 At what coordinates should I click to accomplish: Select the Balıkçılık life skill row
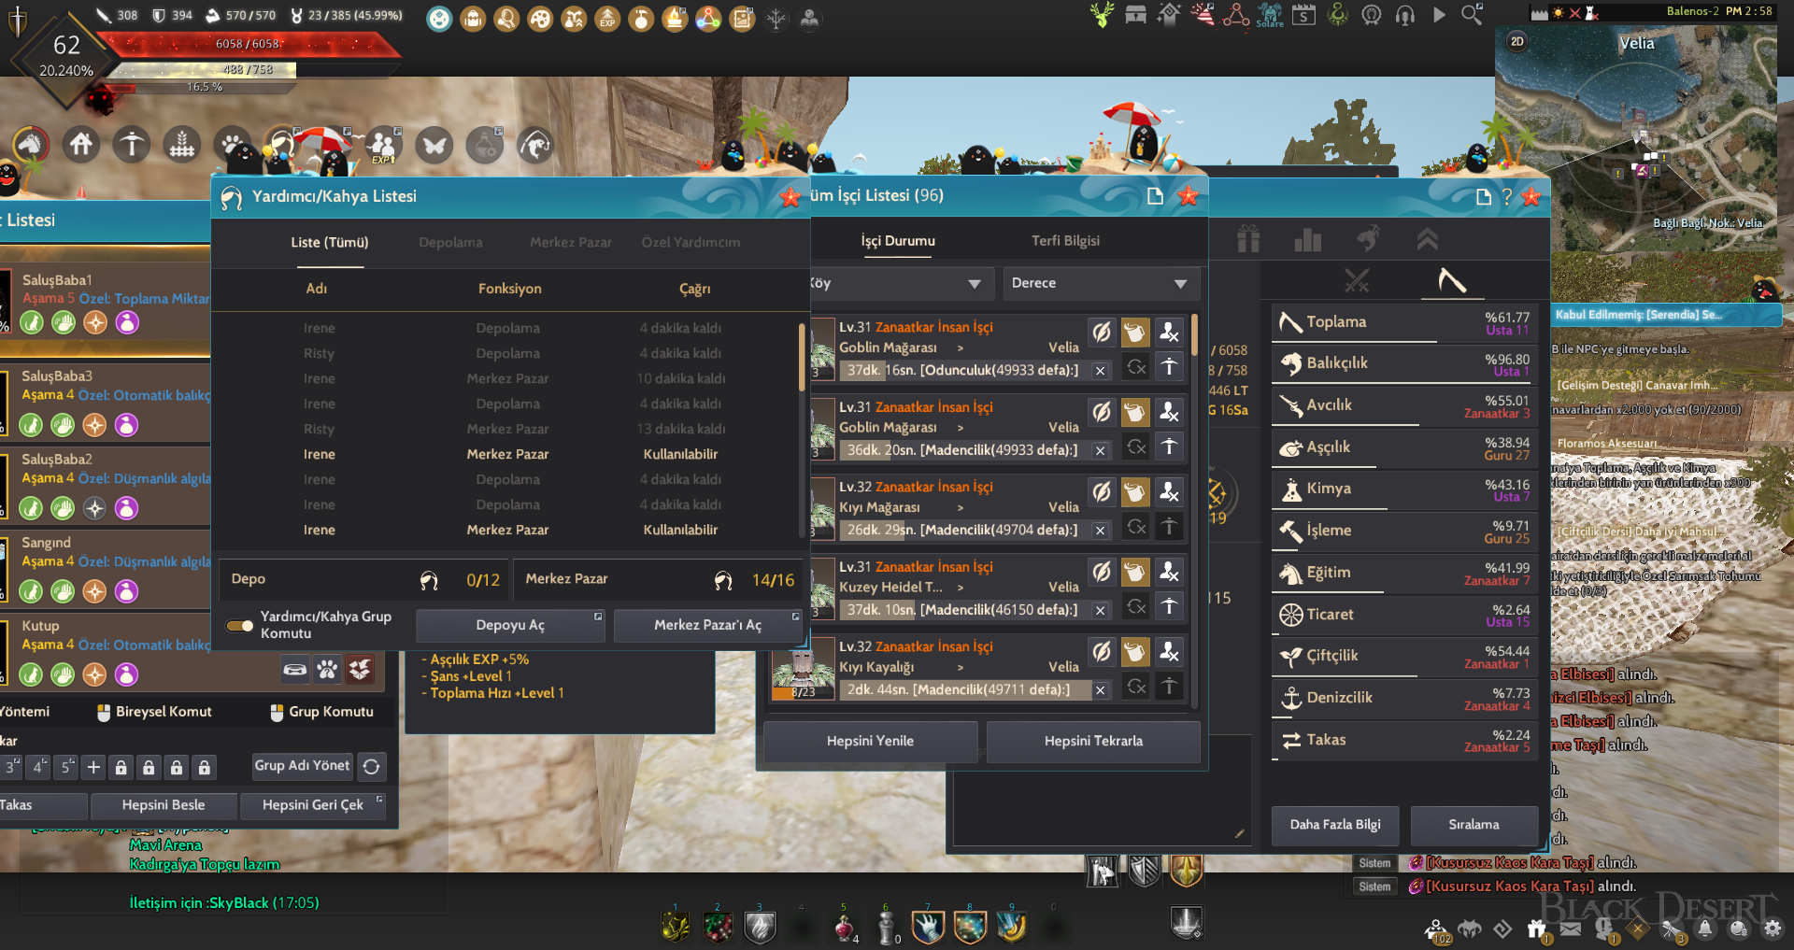pyautogui.click(x=1404, y=363)
